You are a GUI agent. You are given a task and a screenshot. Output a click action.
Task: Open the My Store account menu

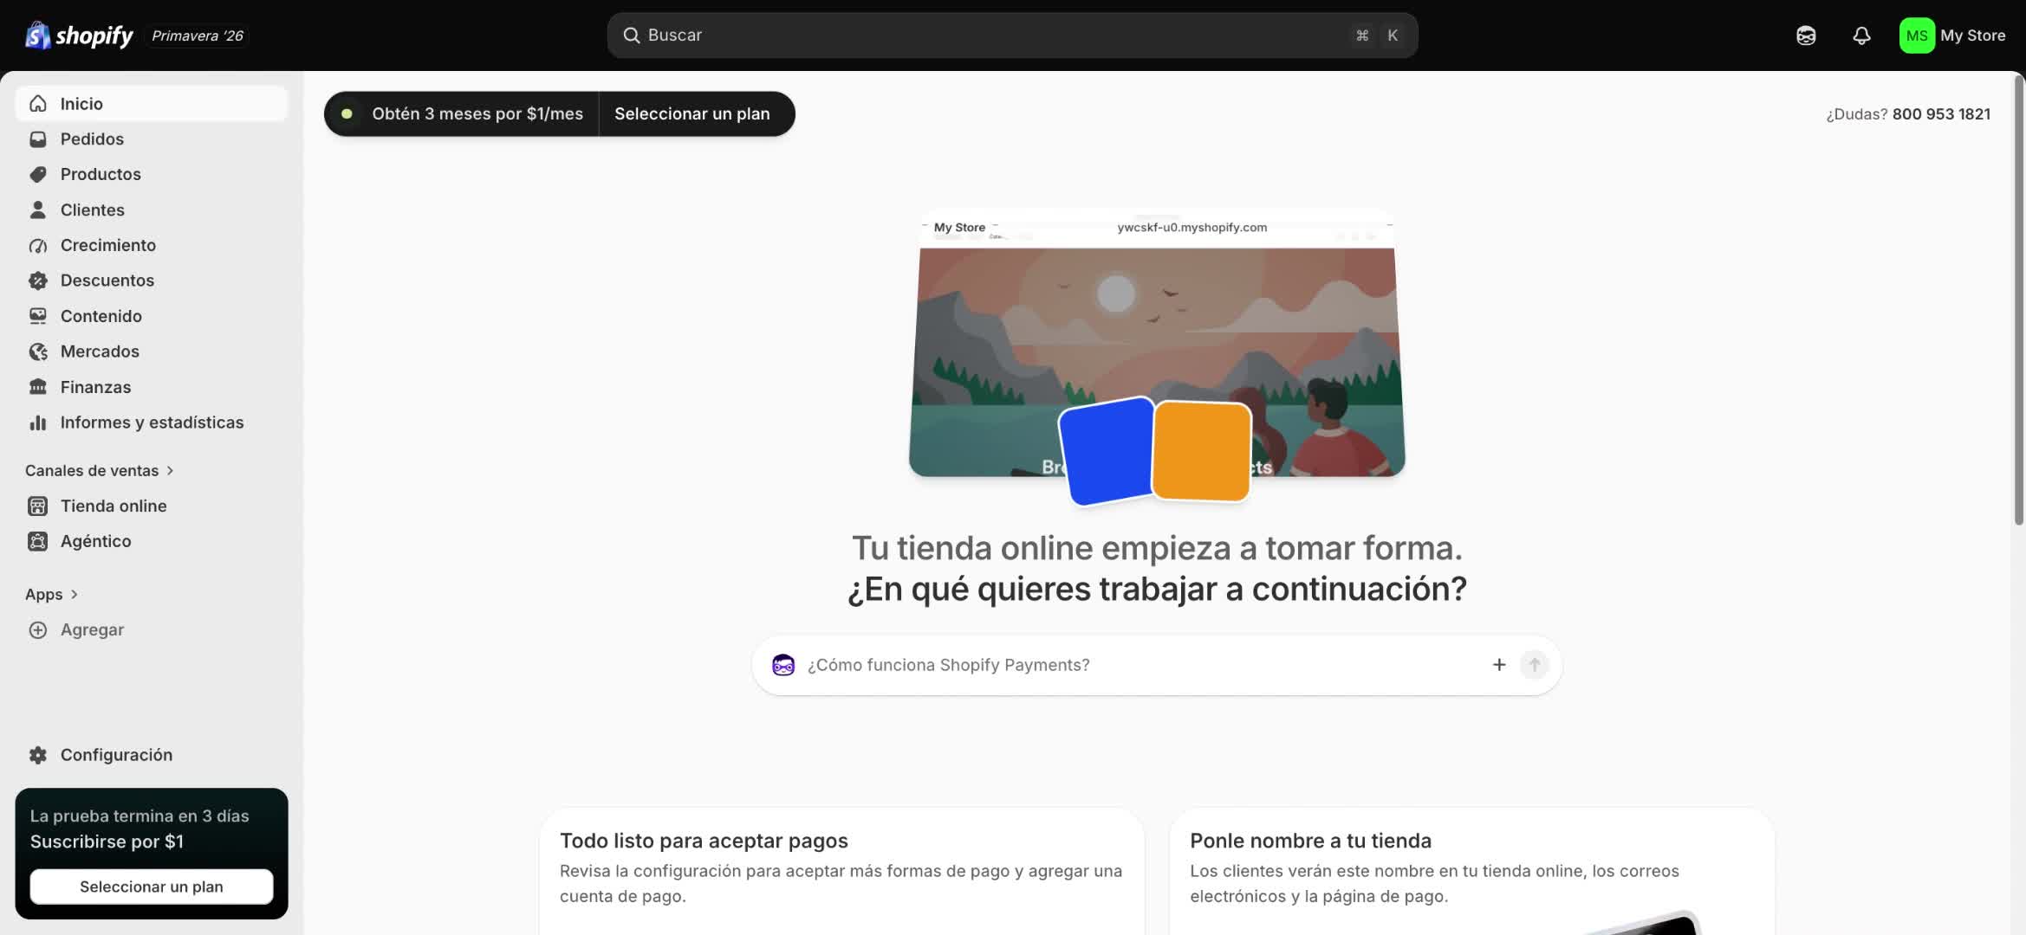[x=1953, y=35]
